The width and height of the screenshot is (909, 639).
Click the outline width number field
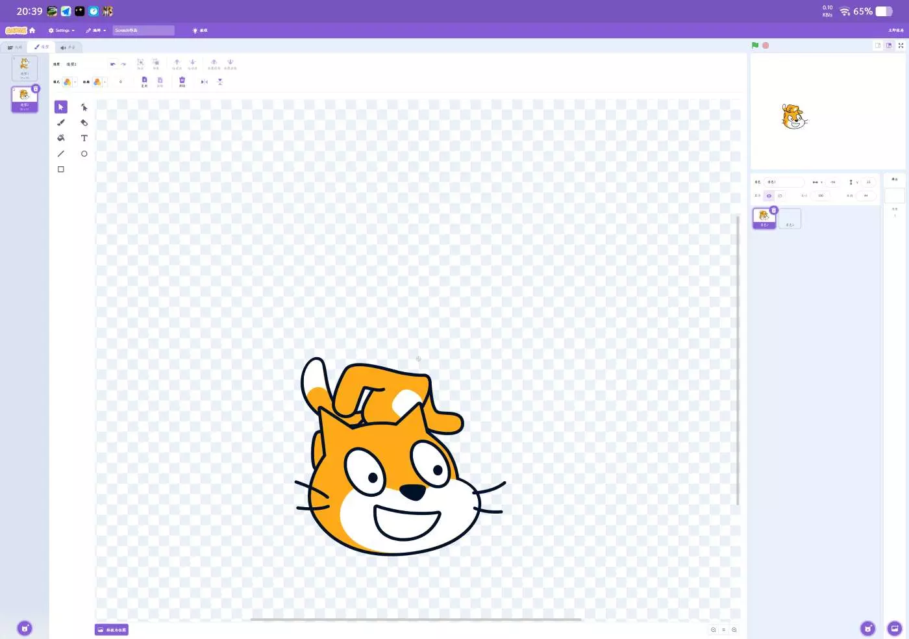click(x=121, y=82)
